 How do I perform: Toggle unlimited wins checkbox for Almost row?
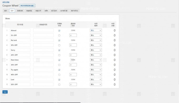point(59,31)
